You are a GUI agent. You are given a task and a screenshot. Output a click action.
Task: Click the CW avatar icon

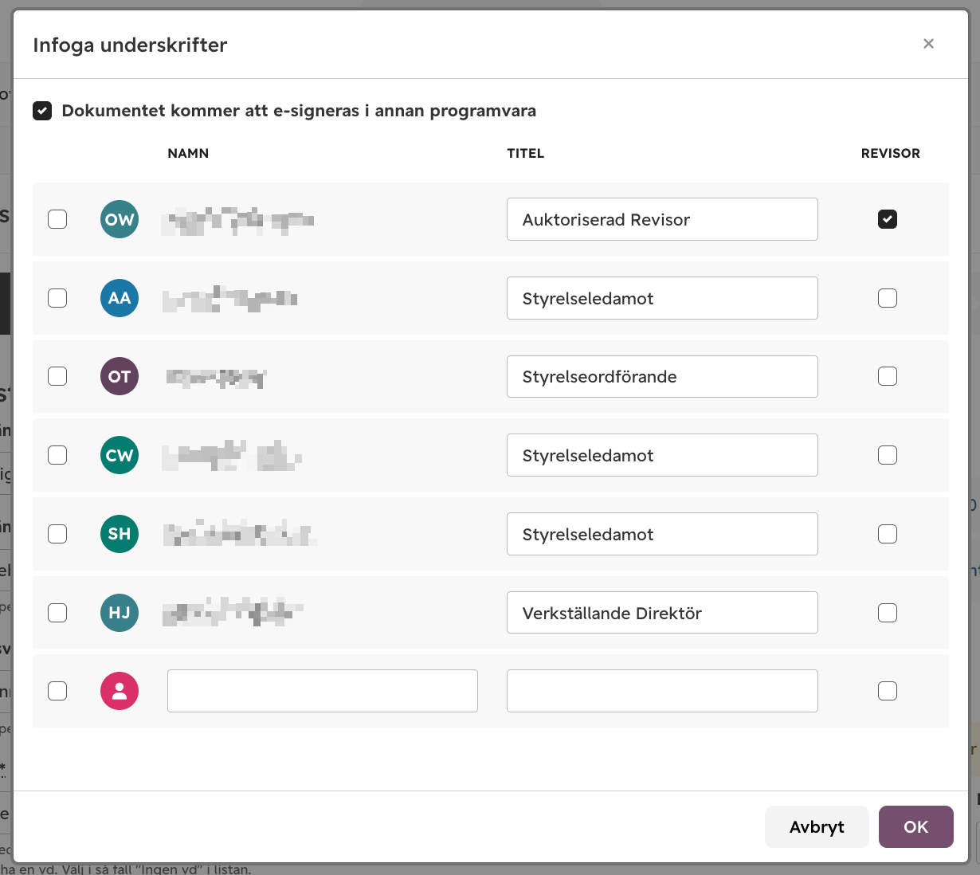coord(120,455)
